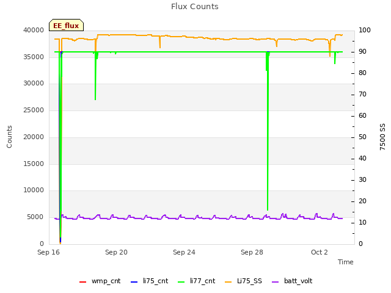Image resolution: width=391 pixels, height=293 pixels.
Task: Click the 100 right axis tick label
Action: pos(365,30)
